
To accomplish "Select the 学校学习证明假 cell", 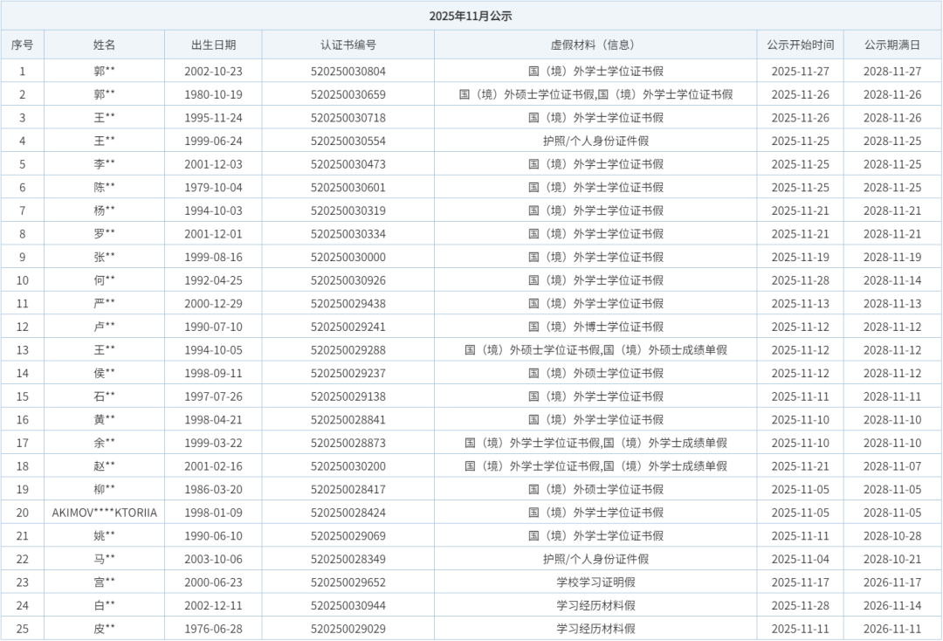I will point(595,582).
